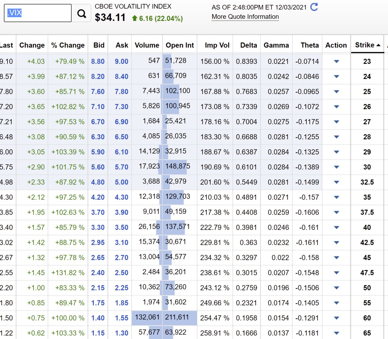The image size is (388, 339).
Task: Open Action dropdown for strike 55
Action: [336, 303]
